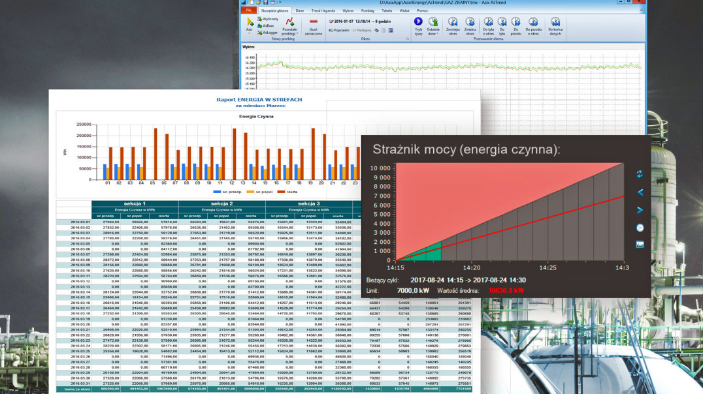The width and height of the screenshot is (703, 394).
Task: Click save icon in quick access toolbar
Action: (x=265, y=2)
